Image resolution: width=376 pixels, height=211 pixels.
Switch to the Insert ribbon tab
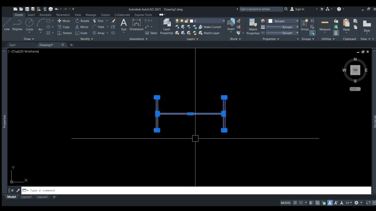[x=31, y=15]
